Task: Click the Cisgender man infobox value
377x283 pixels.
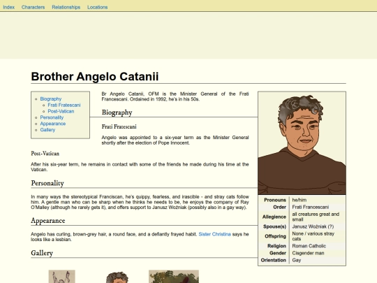Action: tap(308, 253)
